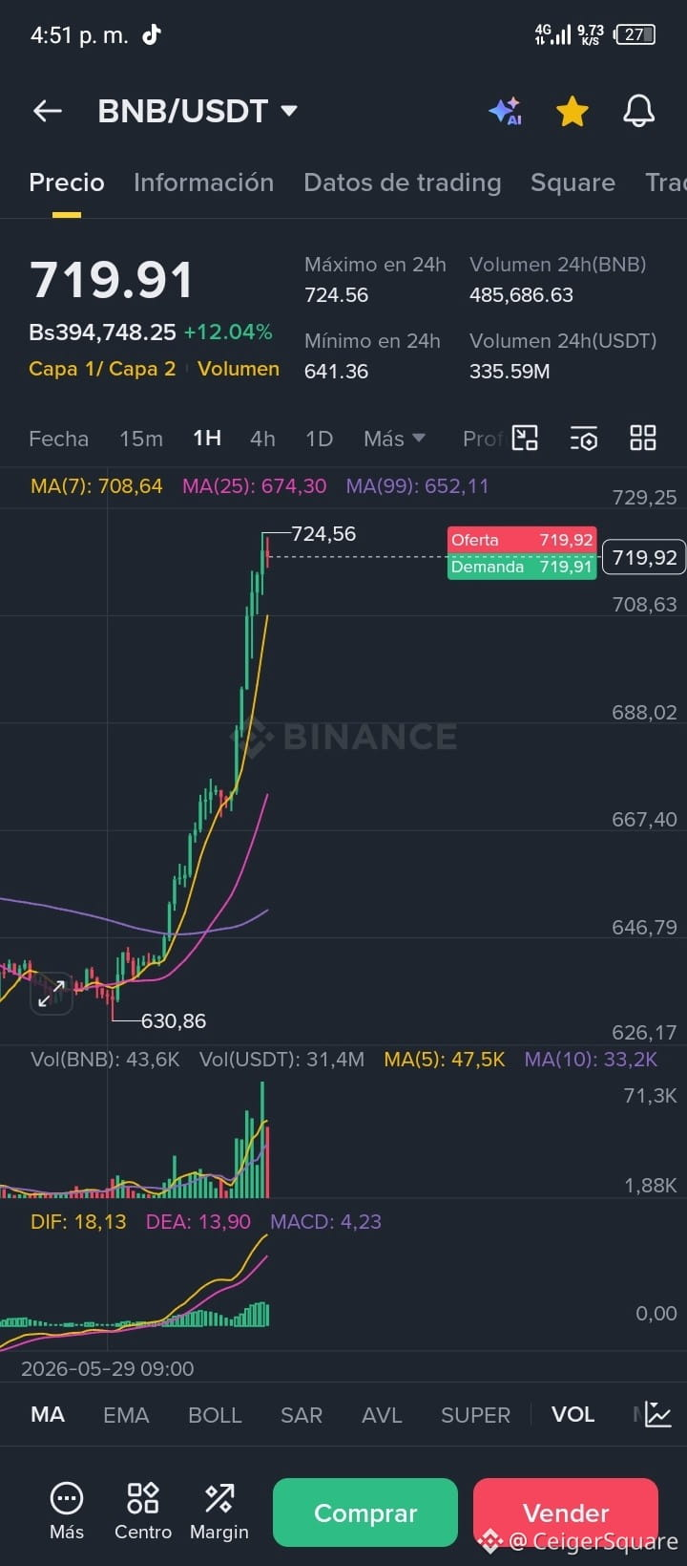687x1566 pixels.
Task: Expand chart to fullscreen with arrows icon
Action: [52, 994]
